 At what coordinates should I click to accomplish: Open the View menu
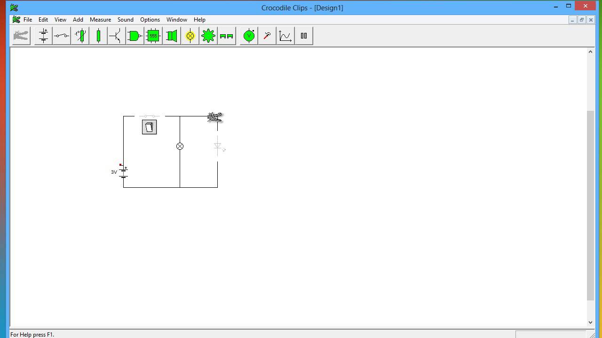tap(60, 20)
